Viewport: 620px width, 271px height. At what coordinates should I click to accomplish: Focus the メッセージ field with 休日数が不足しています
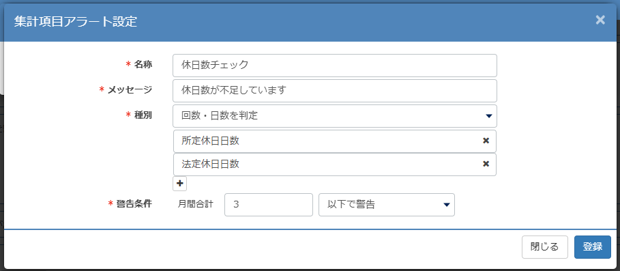334,91
